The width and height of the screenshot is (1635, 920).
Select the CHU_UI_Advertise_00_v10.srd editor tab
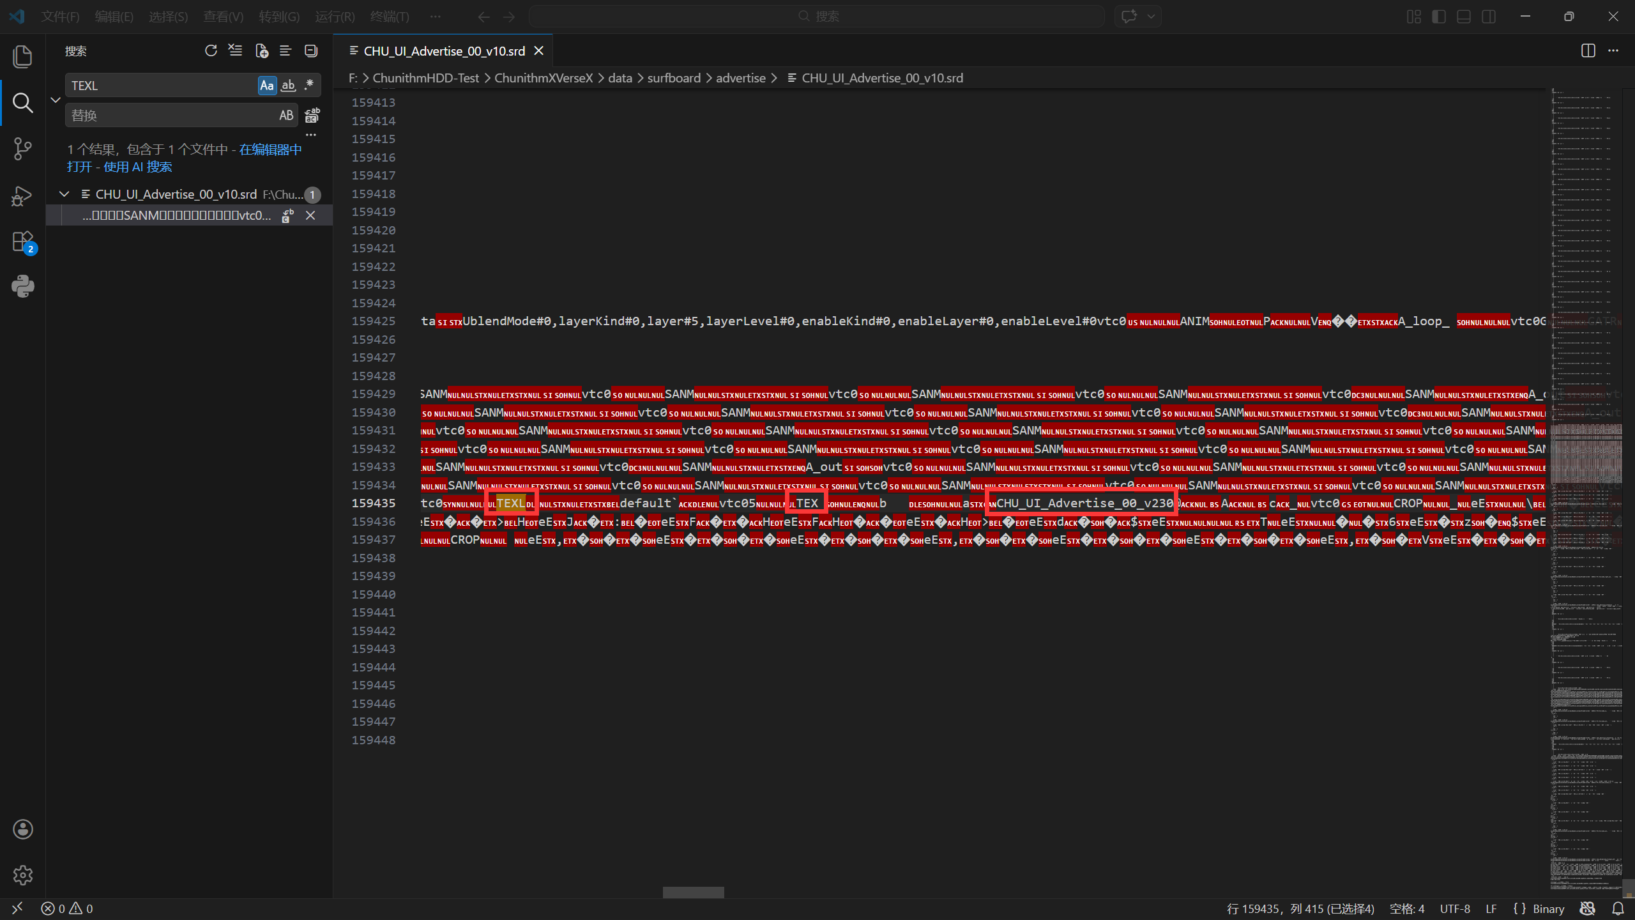coord(444,51)
